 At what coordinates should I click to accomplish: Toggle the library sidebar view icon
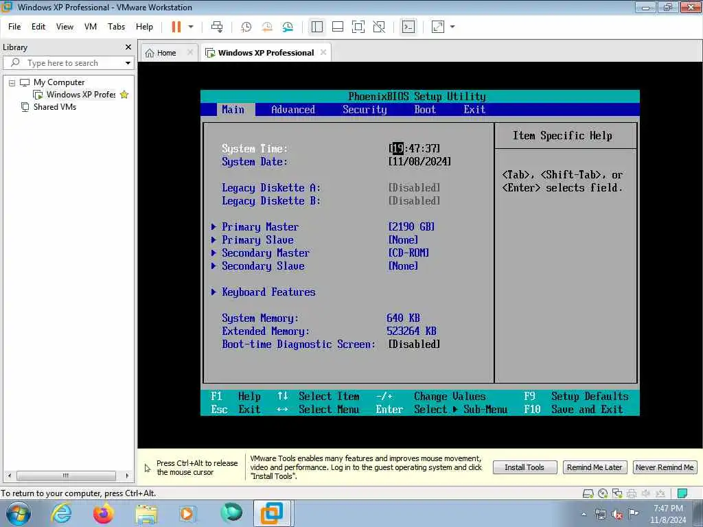317,27
